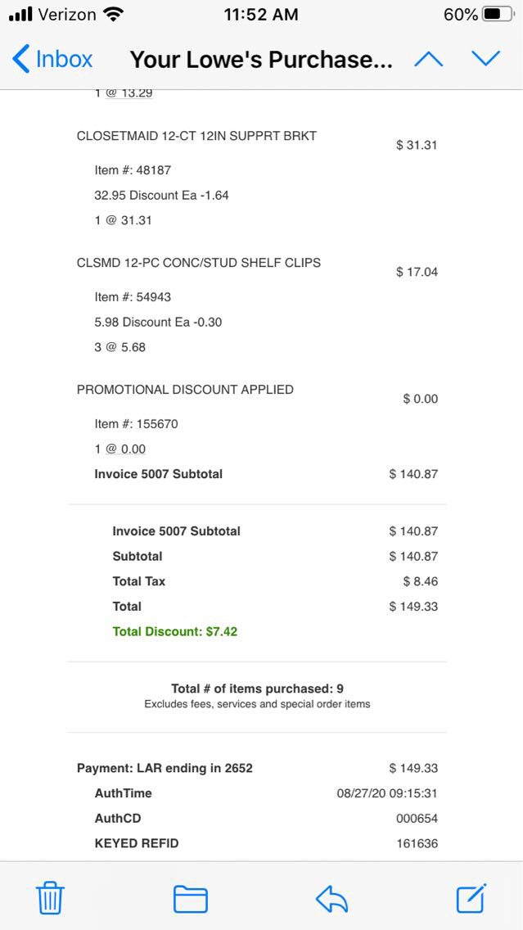This screenshot has height=930, width=523.
Task: Open the move-to-folder icon
Action: click(190, 899)
